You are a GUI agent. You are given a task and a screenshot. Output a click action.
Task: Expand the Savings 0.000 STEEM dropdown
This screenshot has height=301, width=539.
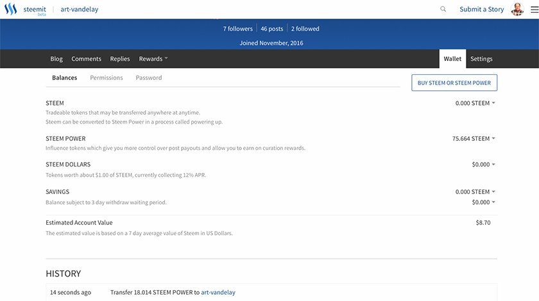475,192
